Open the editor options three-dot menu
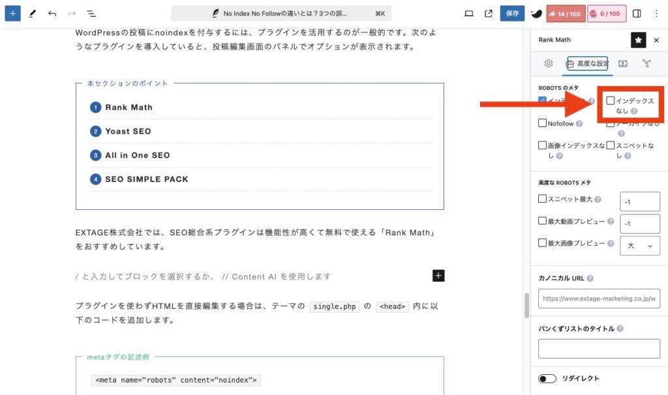 [x=656, y=13]
